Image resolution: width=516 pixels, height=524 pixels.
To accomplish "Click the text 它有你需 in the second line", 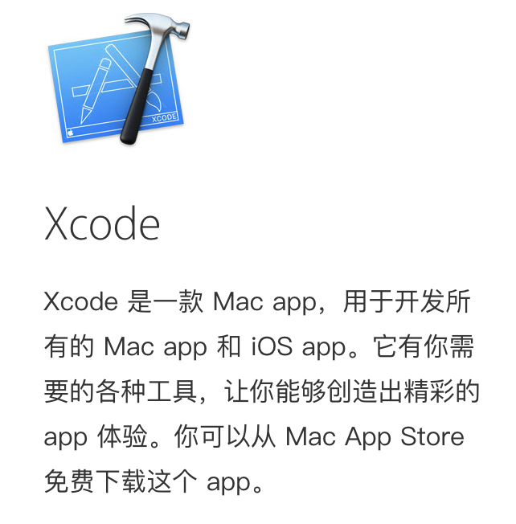I will (424, 347).
